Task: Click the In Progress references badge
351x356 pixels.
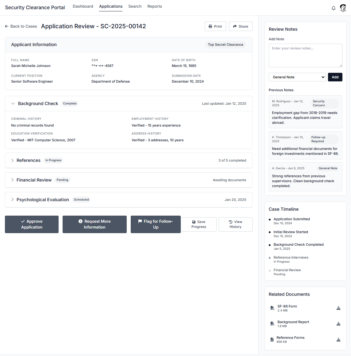Action: pos(53,160)
